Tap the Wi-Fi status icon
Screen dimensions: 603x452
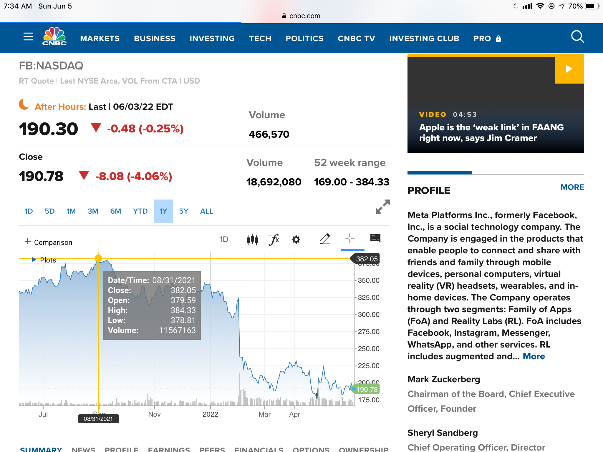coord(540,6)
